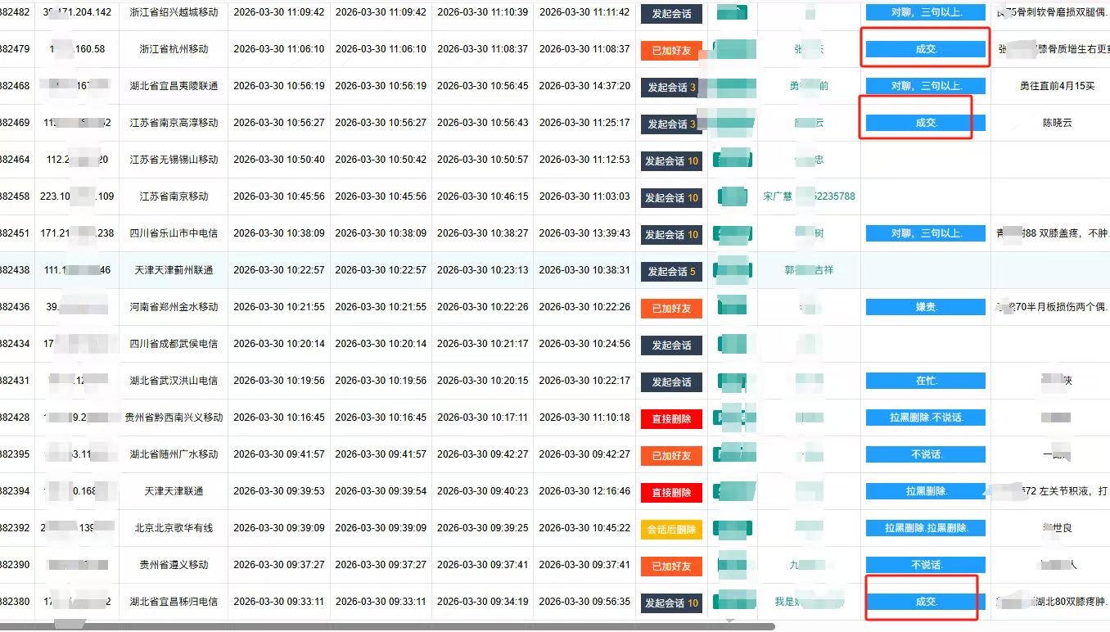
Task: Click the 成交 tag in 江苏省南京高淳移动 row
Action: (925, 123)
